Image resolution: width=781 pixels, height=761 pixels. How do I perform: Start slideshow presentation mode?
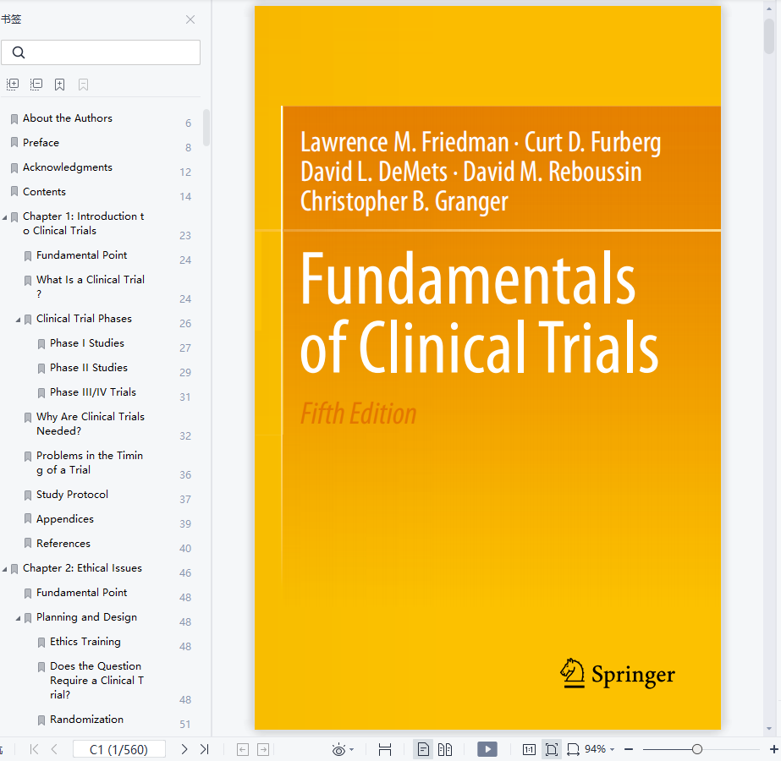[x=487, y=749]
